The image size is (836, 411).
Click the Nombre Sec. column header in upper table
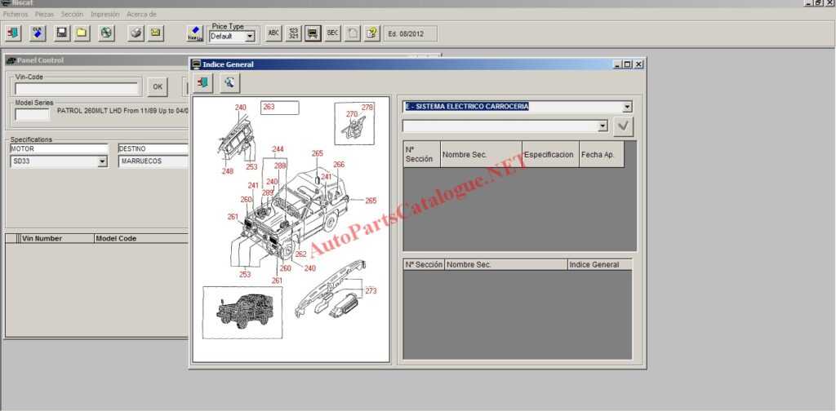tap(482, 154)
